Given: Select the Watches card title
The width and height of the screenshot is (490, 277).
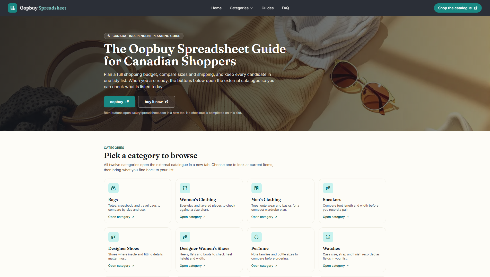Looking at the screenshot, I should click(331, 248).
